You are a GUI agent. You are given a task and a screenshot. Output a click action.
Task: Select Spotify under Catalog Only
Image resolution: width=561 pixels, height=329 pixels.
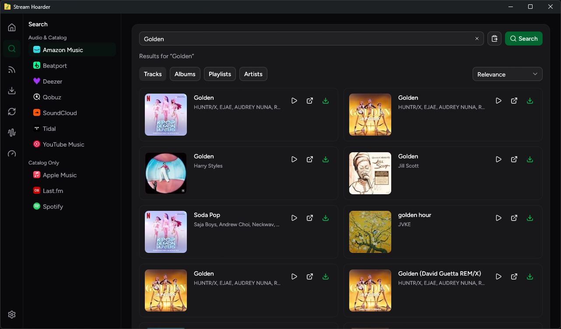[x=72, y=206]
